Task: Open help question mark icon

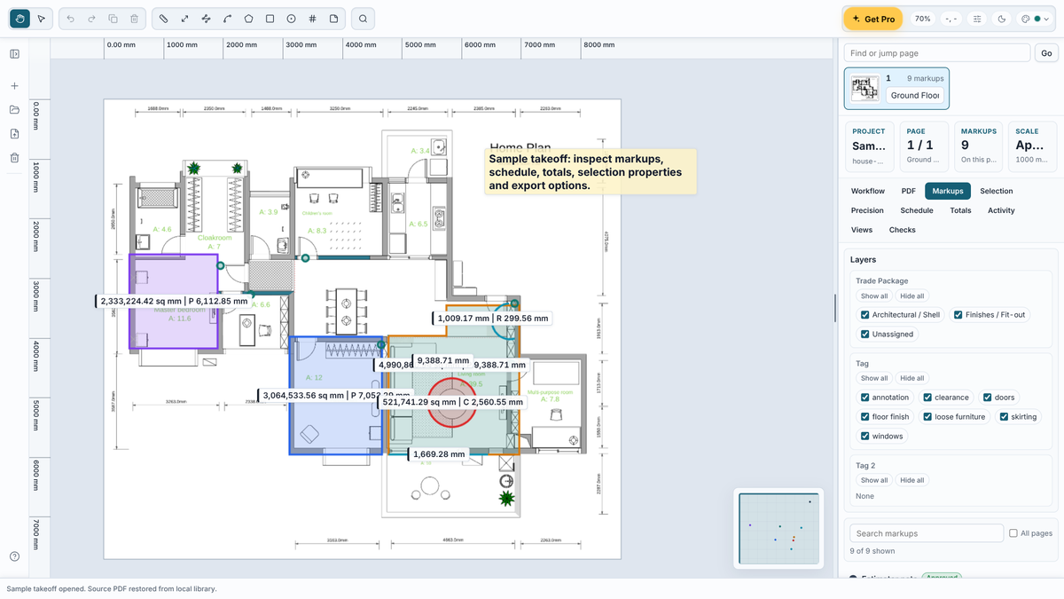Action: 15,556
